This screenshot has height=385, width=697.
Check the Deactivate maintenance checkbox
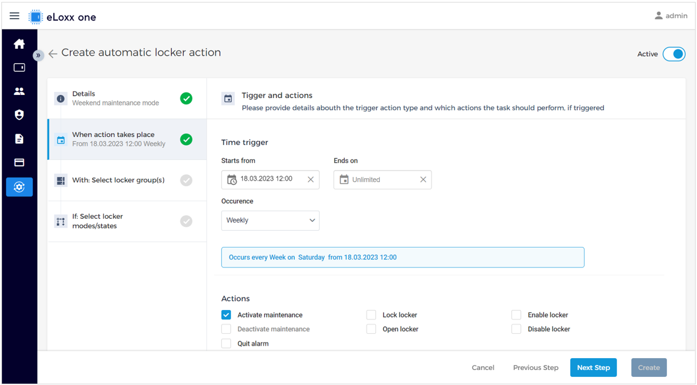pos(226,329)
